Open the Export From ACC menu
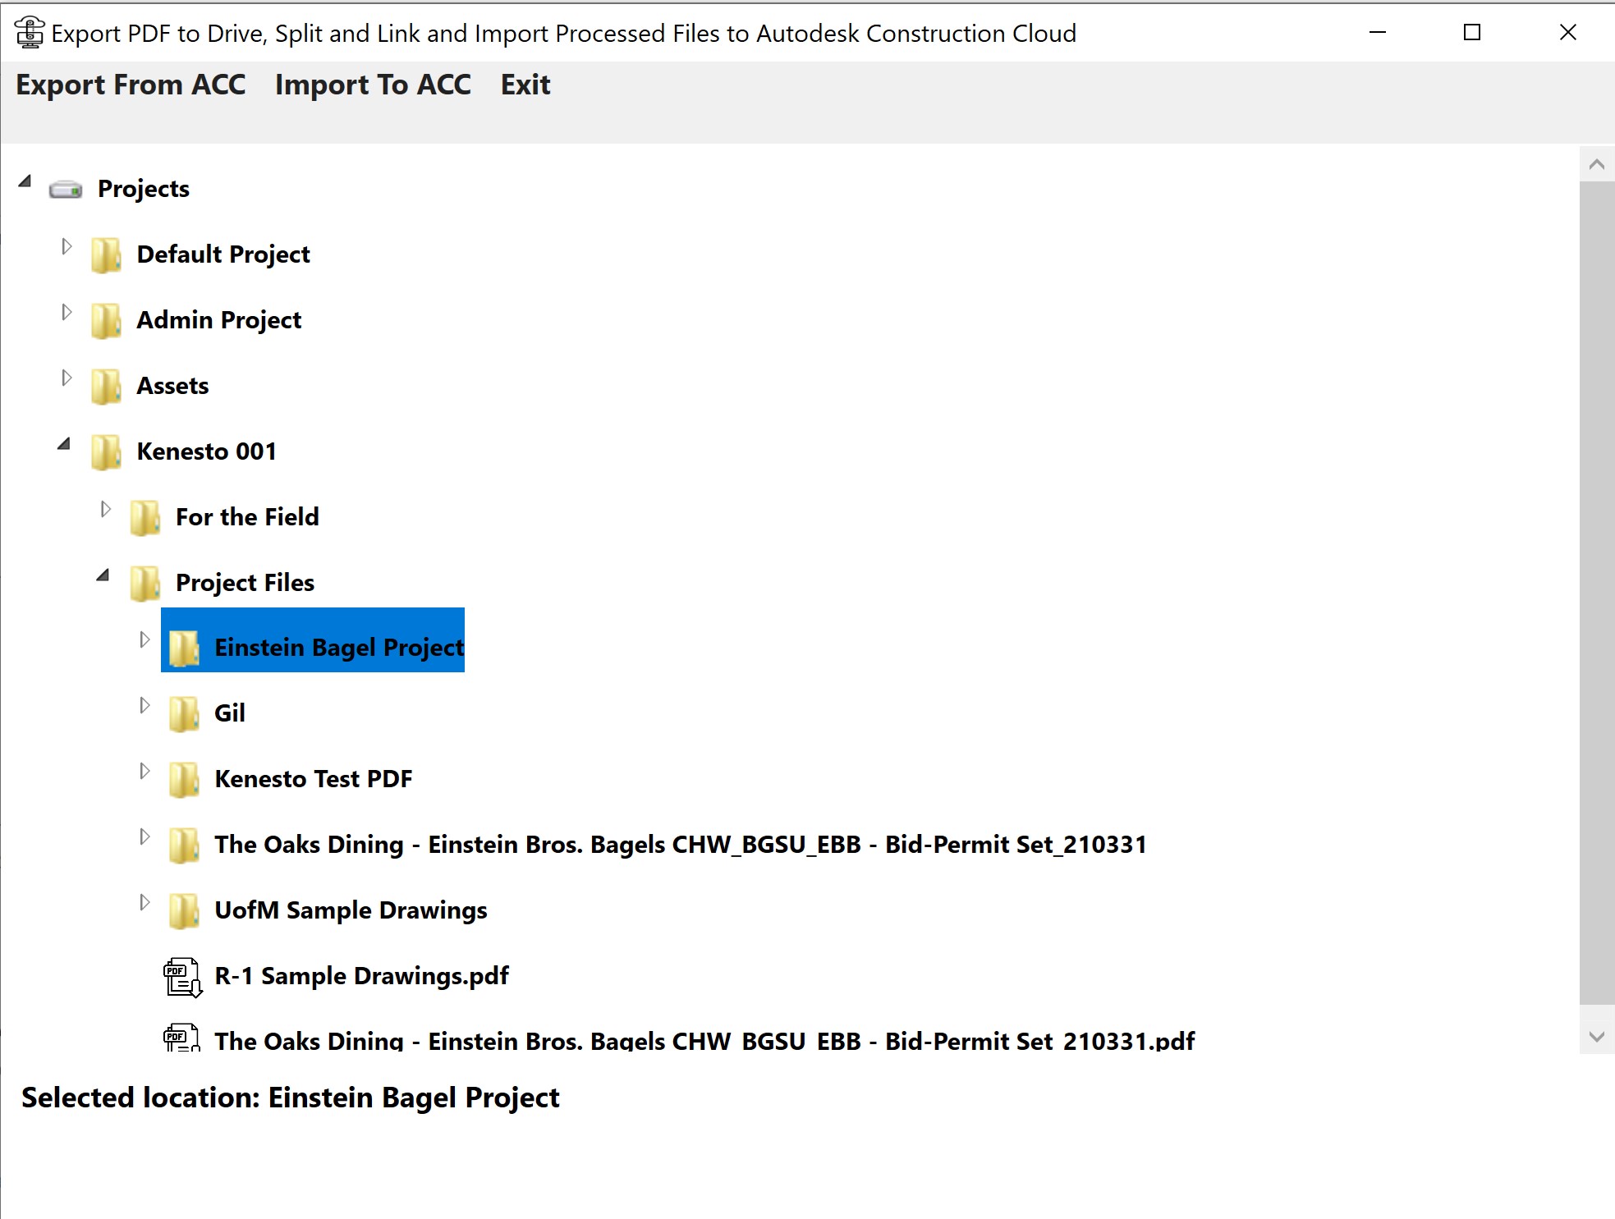 (131, 85)
